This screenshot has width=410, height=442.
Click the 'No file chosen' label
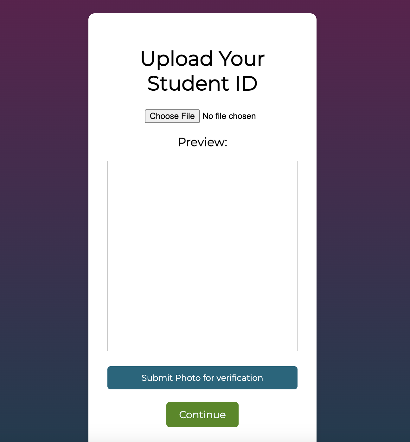point(229,116)
